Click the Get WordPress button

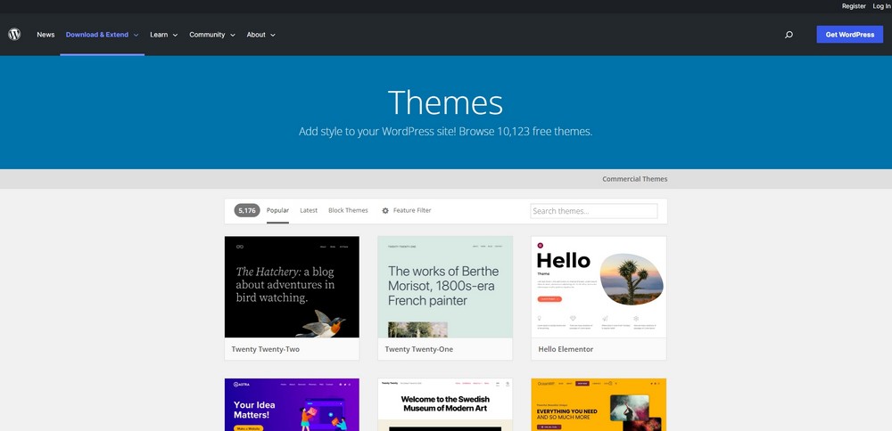[850, 35]
